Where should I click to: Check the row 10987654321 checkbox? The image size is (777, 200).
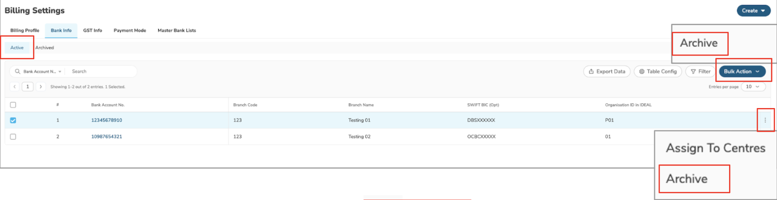tap(13, 136)
